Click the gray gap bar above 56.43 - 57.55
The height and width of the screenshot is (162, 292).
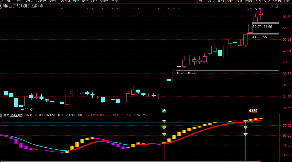click(263, 34)
